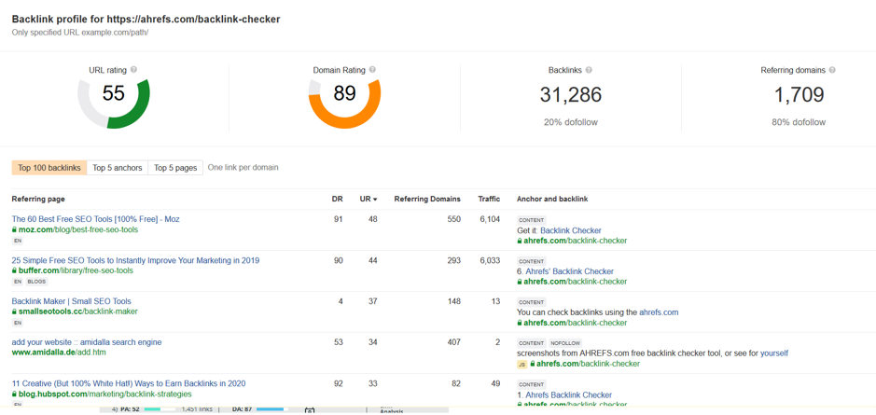Open smallseotools.cc/backlink-maker URL
This screenshot has width=876, height=415.
(78, 311)
